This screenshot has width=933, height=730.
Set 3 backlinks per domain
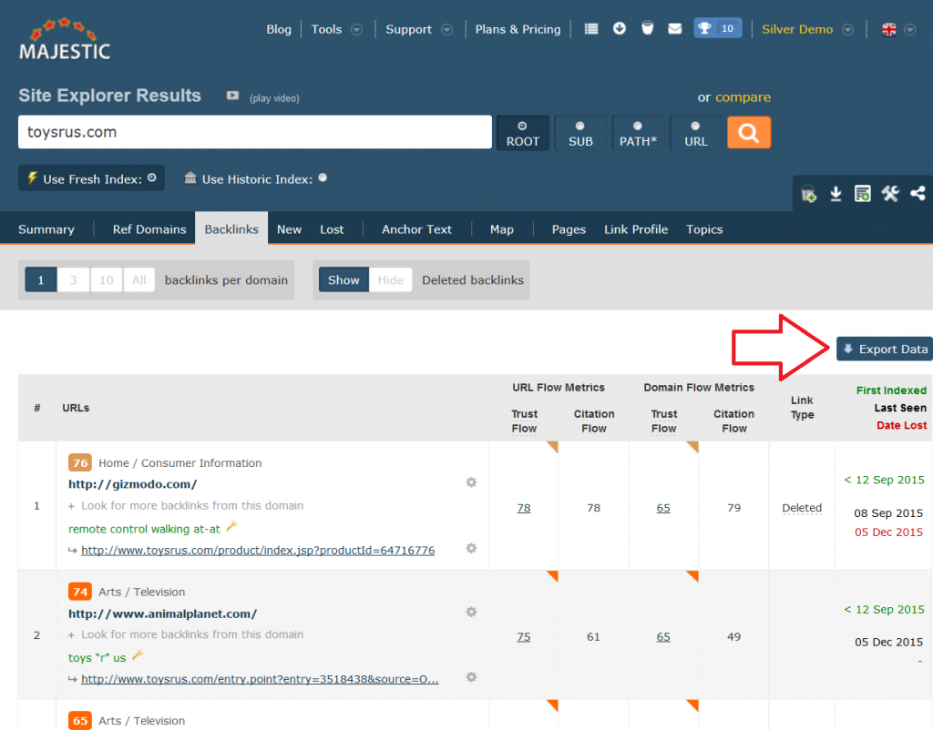tap(73, 279)
